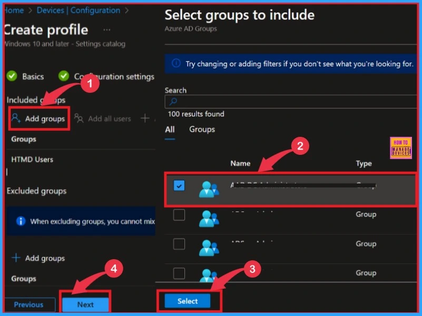Click Add groups under Excluded groups
Image resolution: width=422 pixels, height=316 pixels.
point(38,258)
